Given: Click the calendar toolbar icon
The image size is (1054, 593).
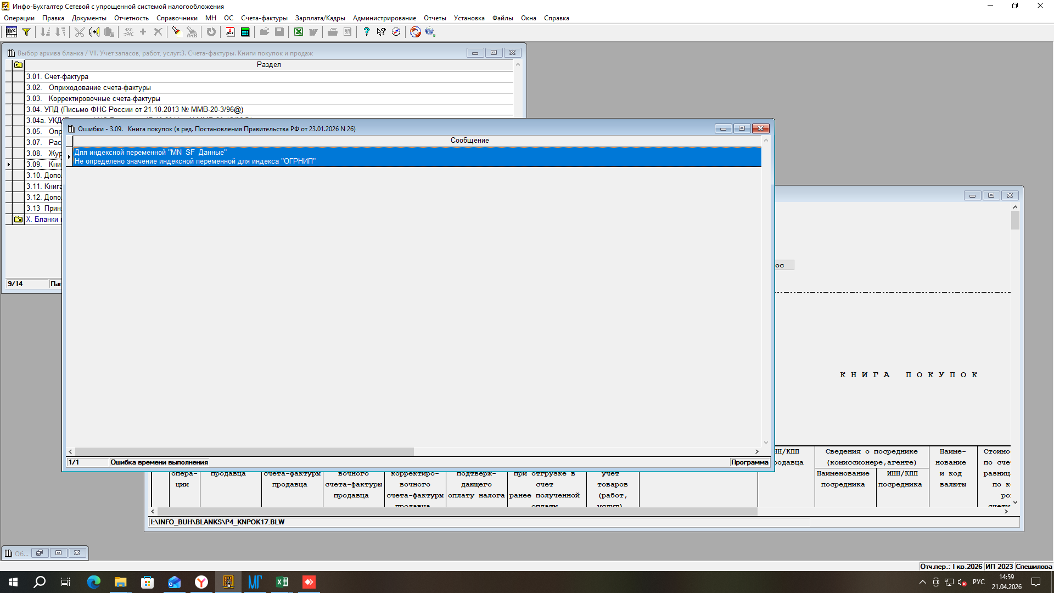Looking at the screenshot, I should pyautogui.click(x=230, y=32).
